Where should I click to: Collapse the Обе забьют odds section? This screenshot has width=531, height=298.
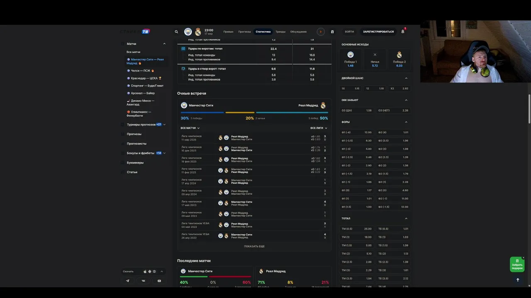(406, 100)
